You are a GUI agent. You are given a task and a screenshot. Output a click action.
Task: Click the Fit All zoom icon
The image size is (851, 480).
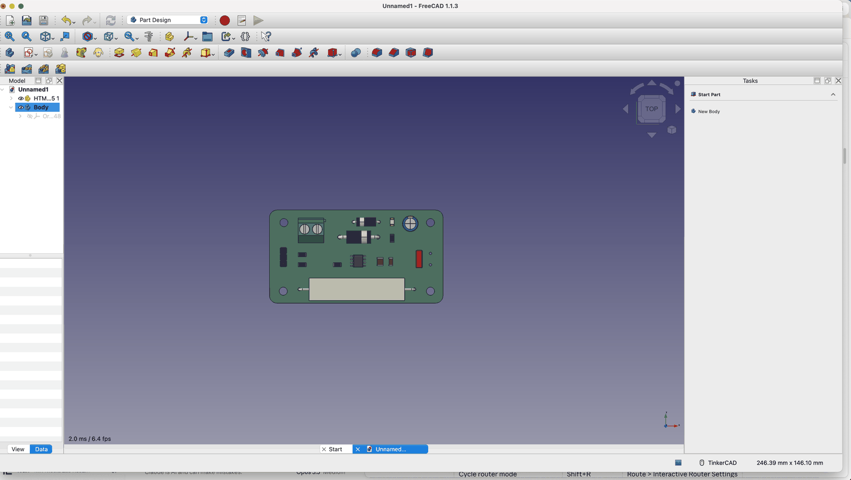tap(10, 36)
